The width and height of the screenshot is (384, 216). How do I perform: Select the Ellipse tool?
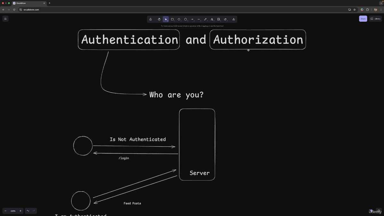[186, 19]
